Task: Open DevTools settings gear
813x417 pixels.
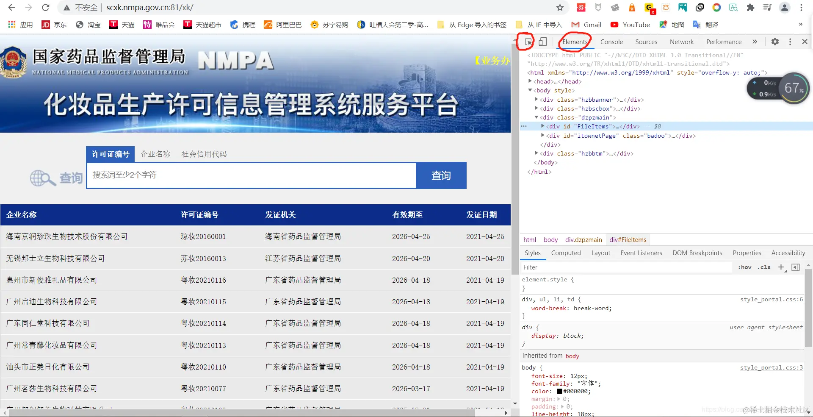Action: [775, 42]
